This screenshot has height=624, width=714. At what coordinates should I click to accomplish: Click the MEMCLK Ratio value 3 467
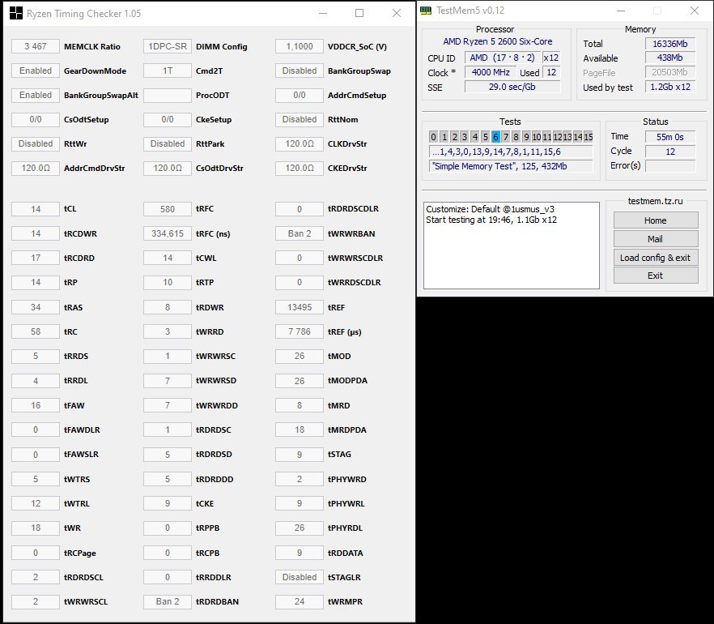tap(36, 46)
